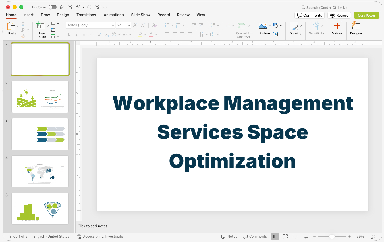Viewport: 384px width, 242px height.
Task: Click the Reset slide icon
Action: tap(53, 30)
